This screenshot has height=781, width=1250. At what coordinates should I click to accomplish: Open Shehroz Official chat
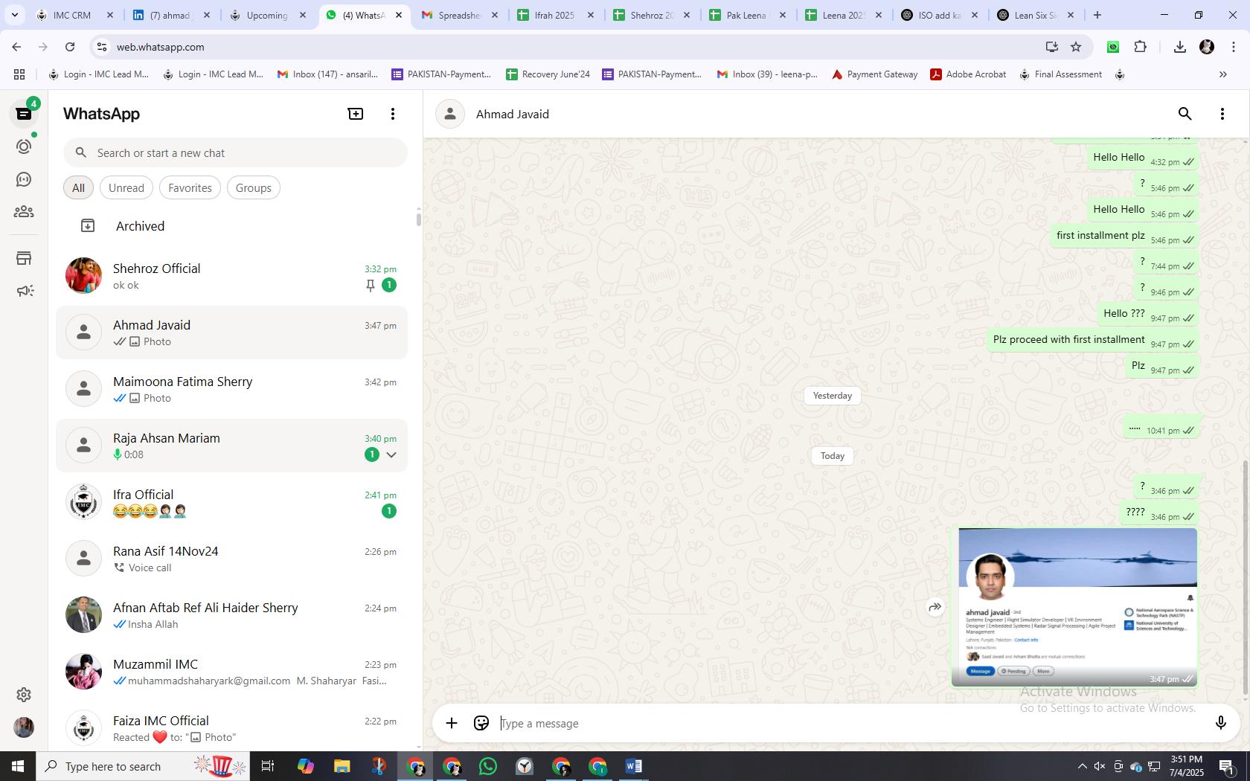pyautogui.click(x=232, y=276)
